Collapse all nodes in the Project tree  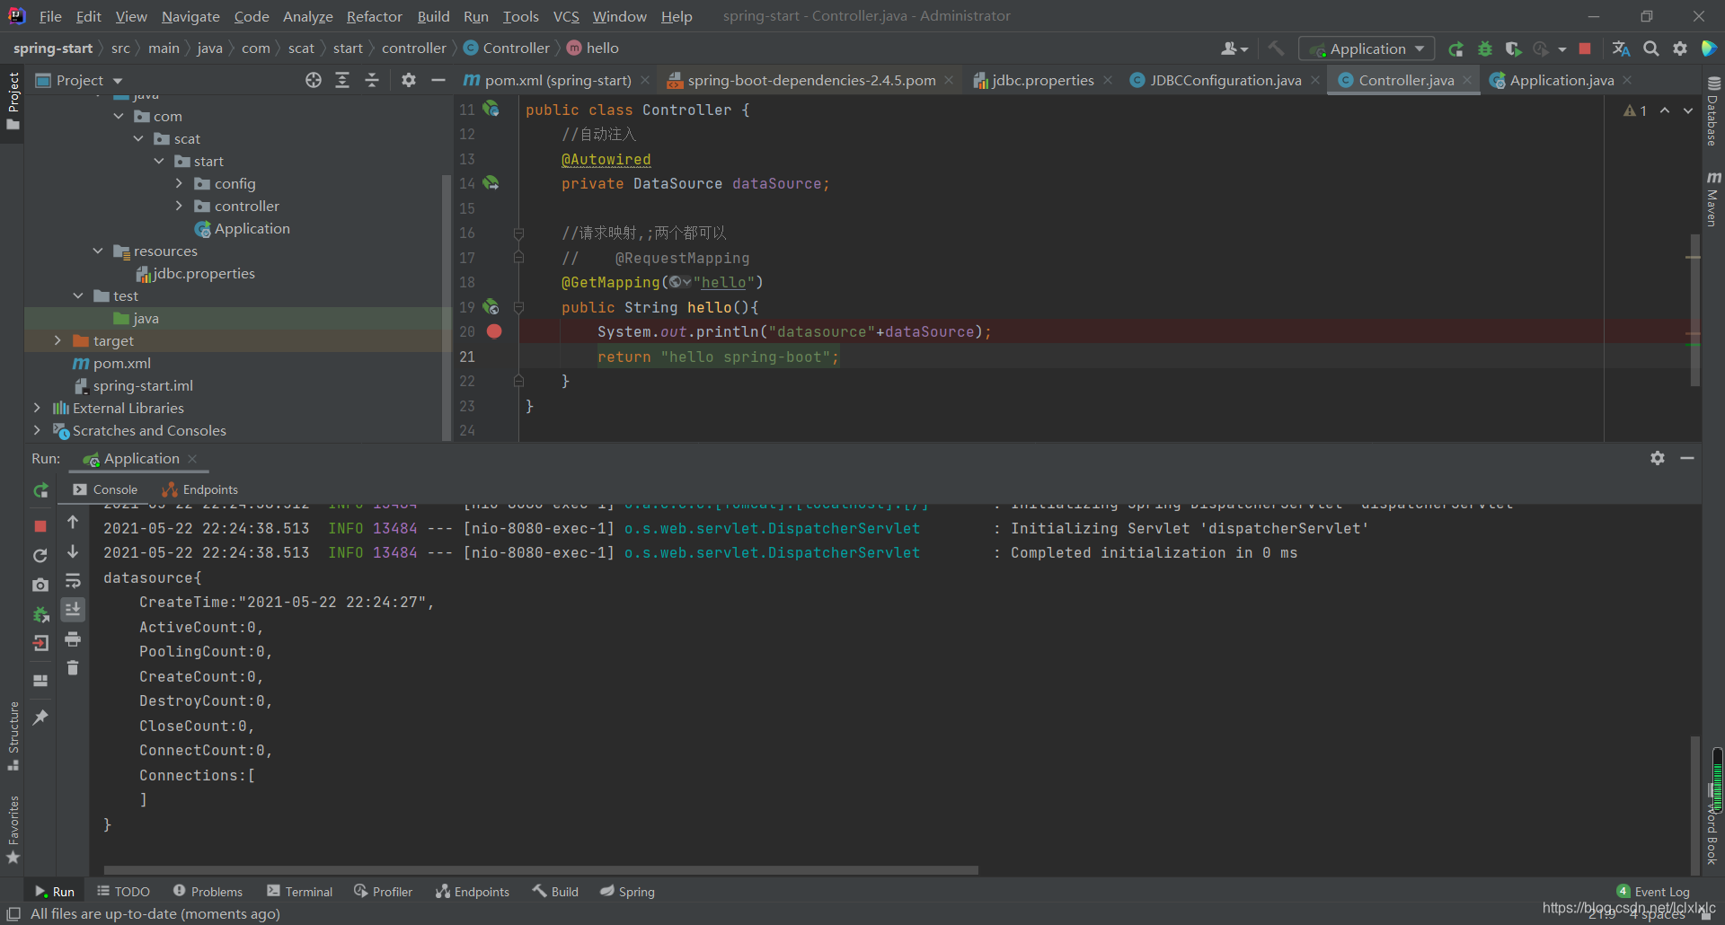tap(372, 80)
